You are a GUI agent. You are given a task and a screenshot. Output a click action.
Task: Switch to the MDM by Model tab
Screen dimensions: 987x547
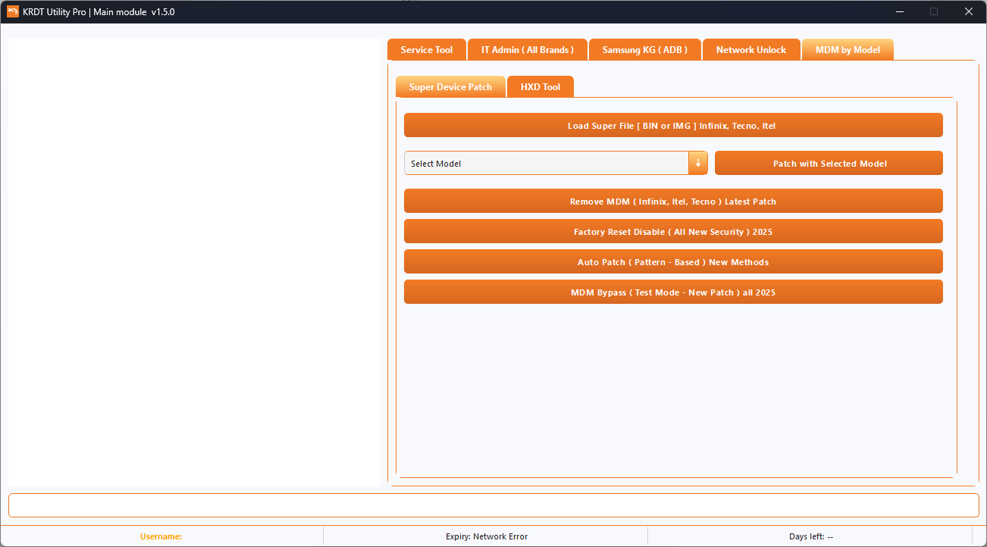click(x=848, y=49)
